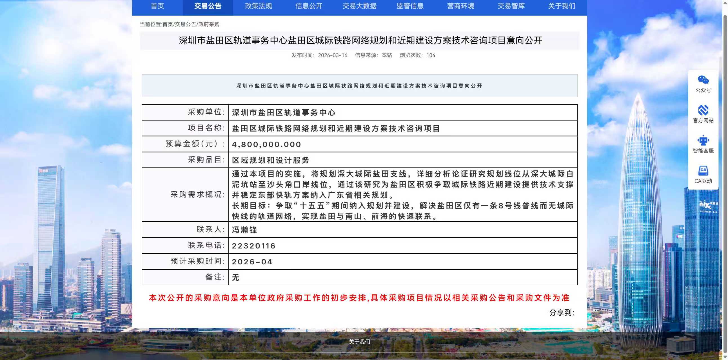Select the 交易公告 navigation tab
Image resolution: width=728 pixels, height=360 pixels.
coord(208,6)
